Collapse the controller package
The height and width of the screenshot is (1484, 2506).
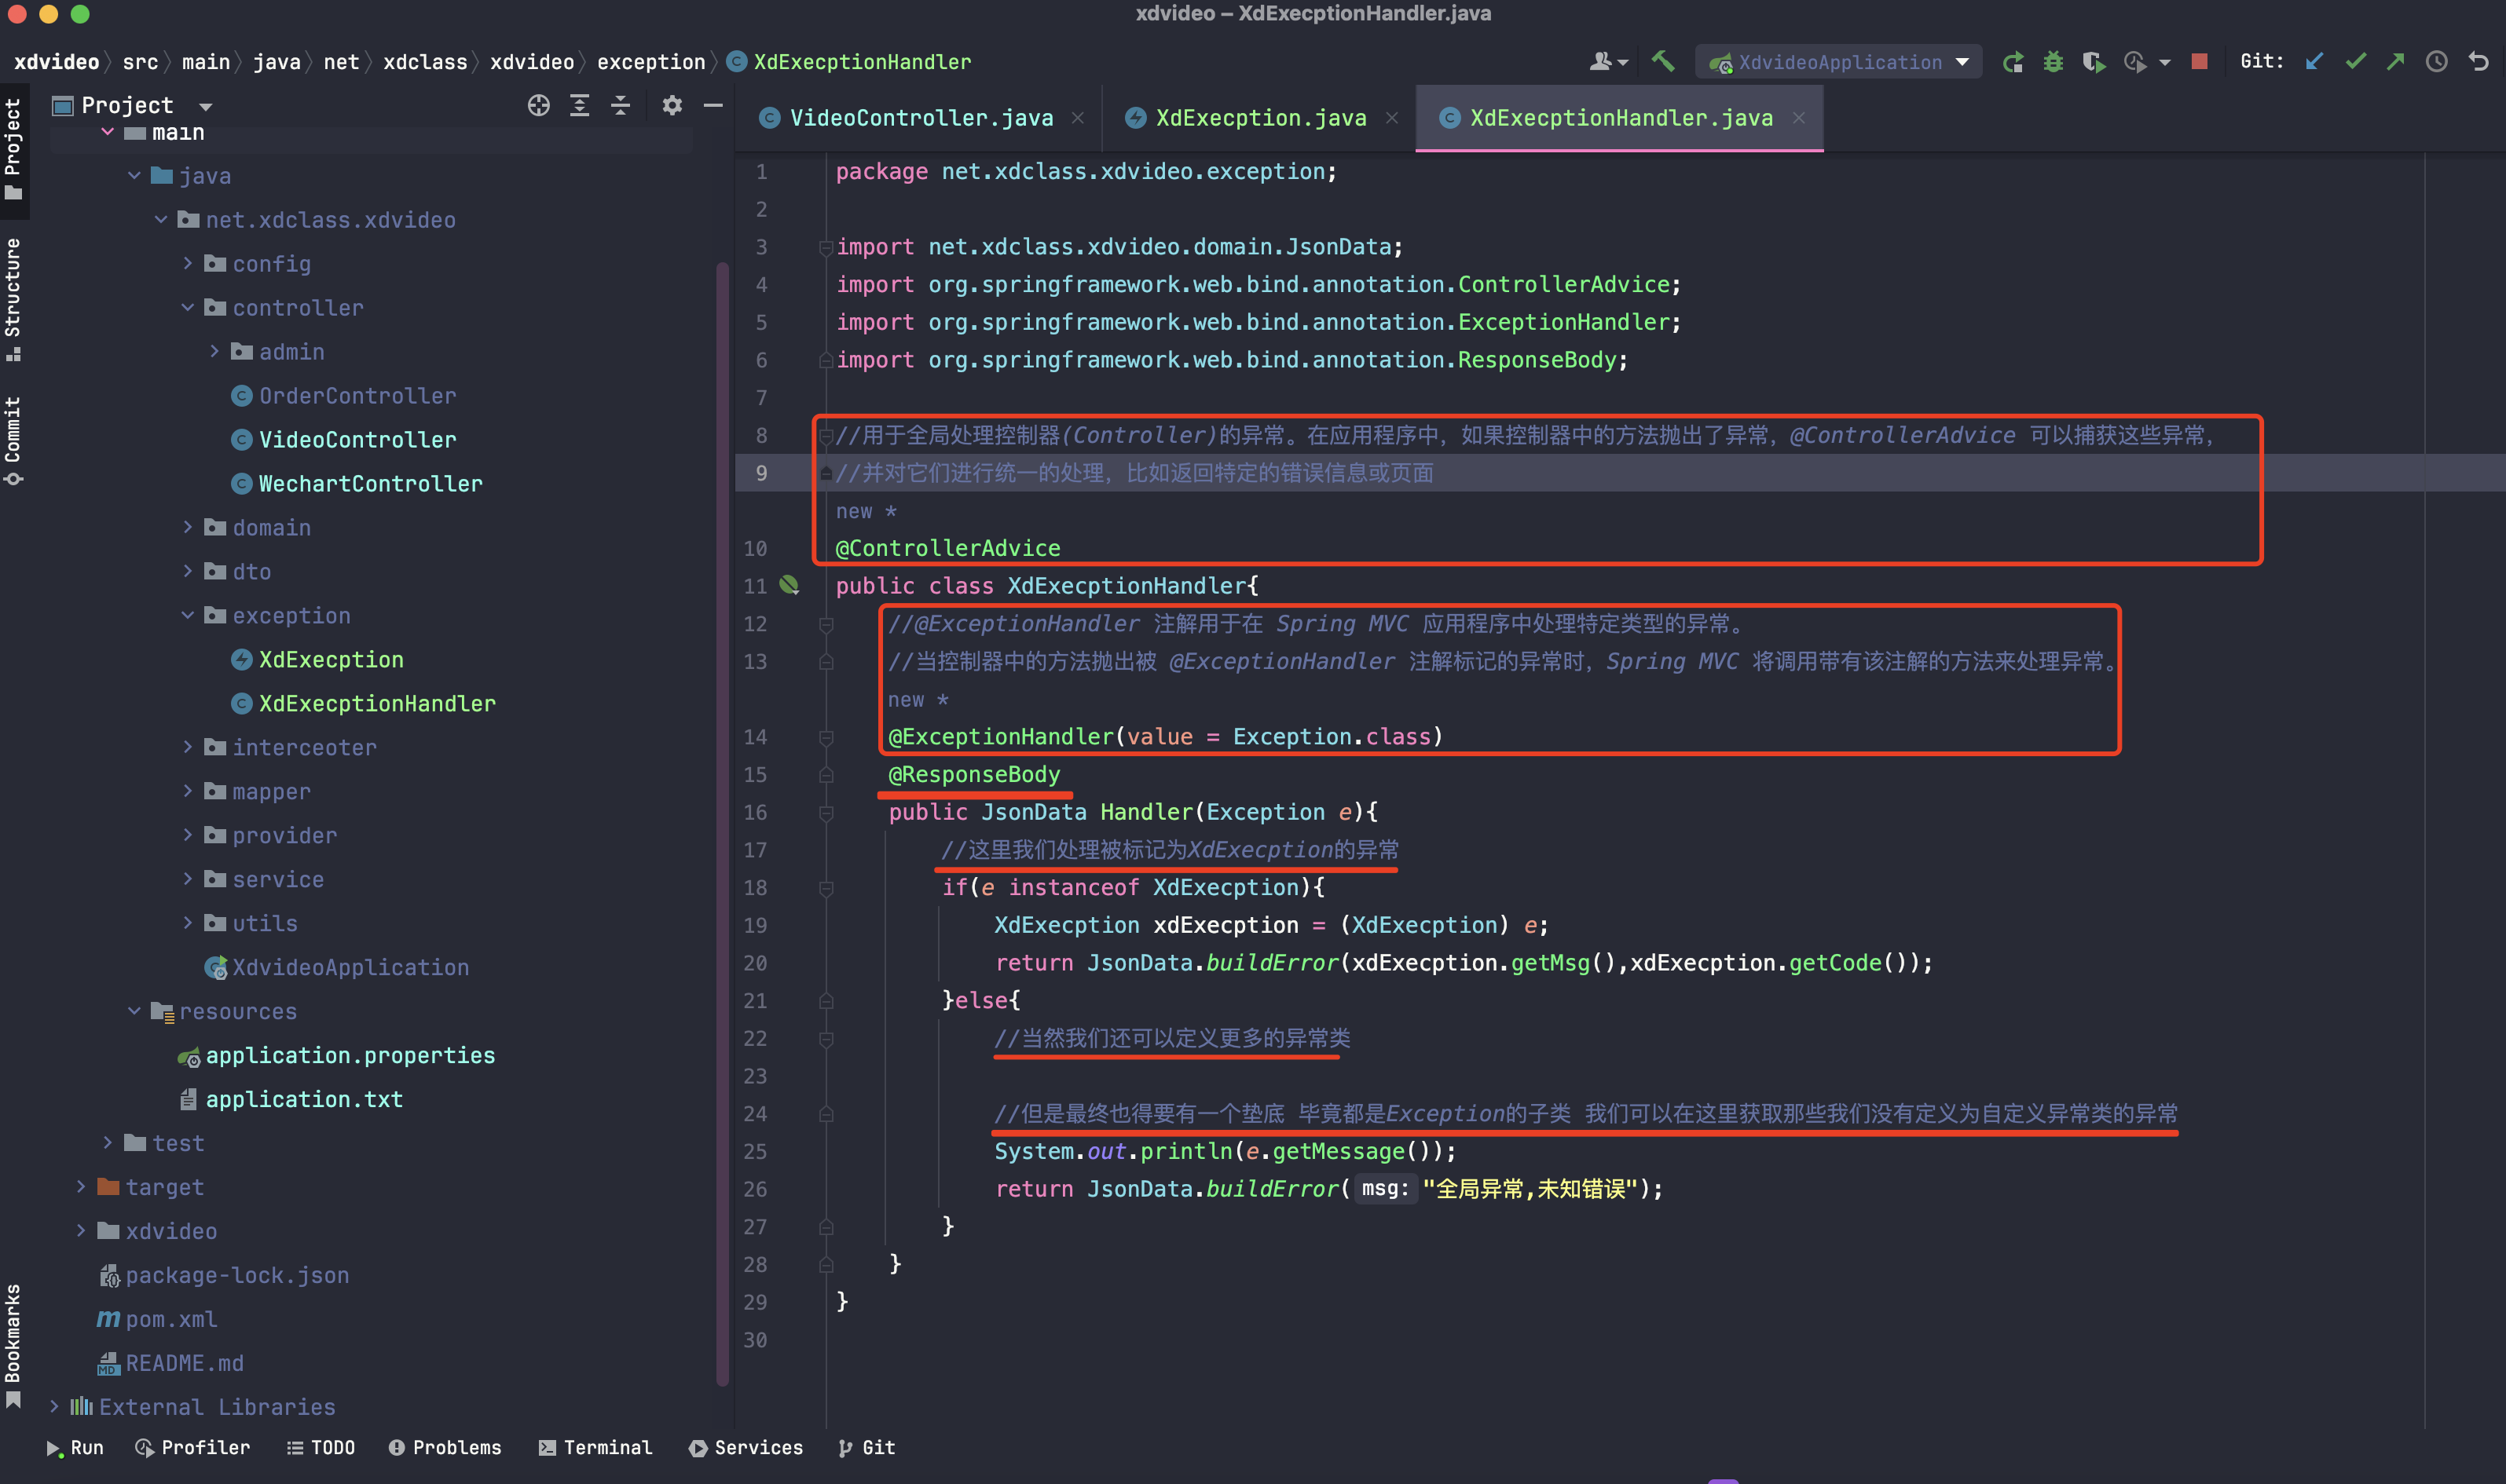tap(187, 307)
